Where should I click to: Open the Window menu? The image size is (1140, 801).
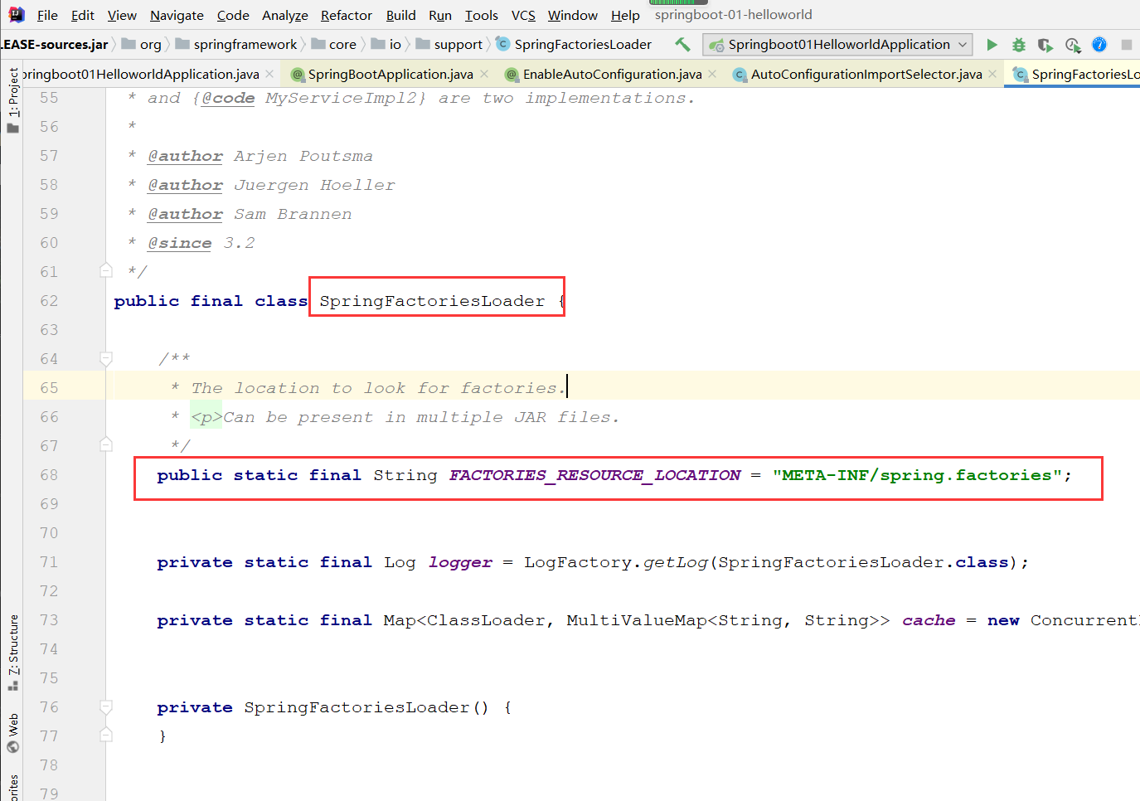(x=572, y=15)
